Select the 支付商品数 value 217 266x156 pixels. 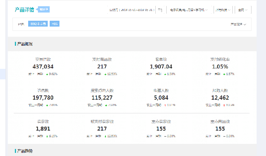click(x=102, y=66)
